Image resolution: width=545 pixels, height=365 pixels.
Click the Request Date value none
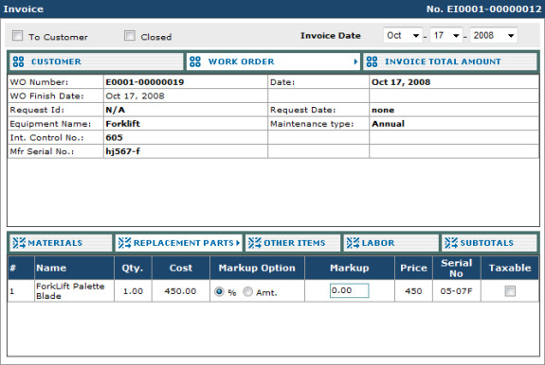(x=383, y=110)
